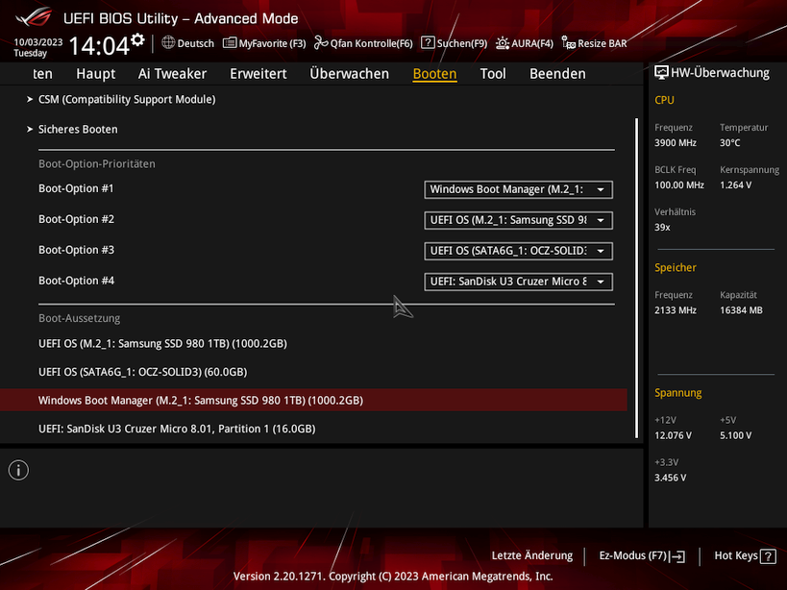Click the info circle icon
The height and width of the screenshot is (590, 787).
coord(18,470)
